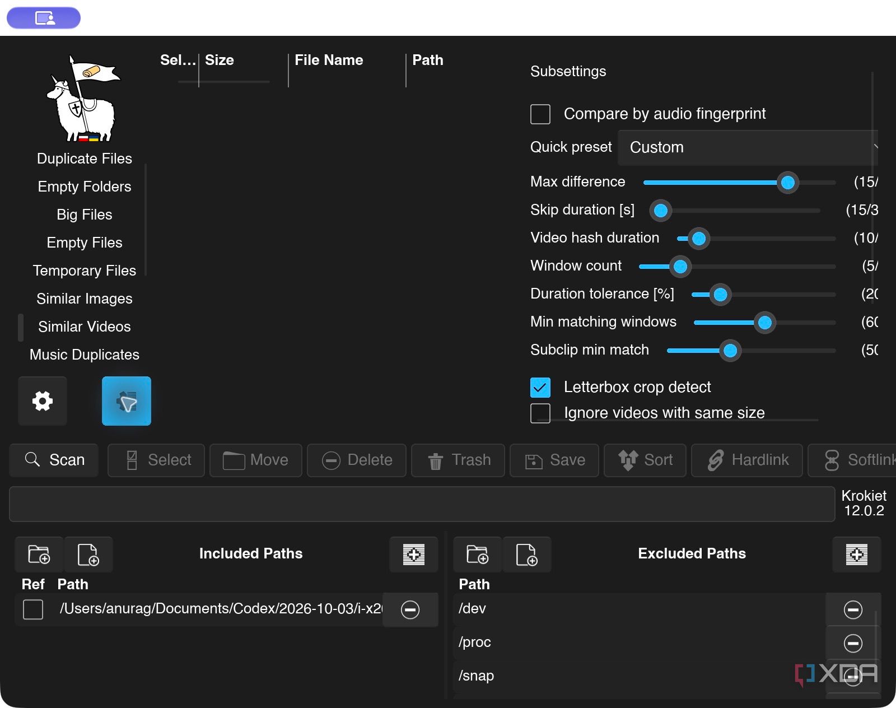Click the Select button
Viewport: 896px width, 708px height.
point(156,460)
